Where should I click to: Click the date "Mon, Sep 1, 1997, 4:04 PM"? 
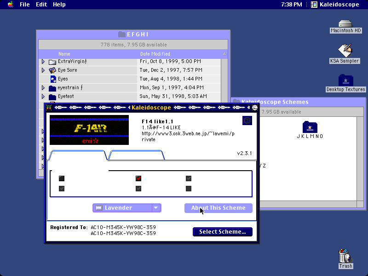click(172, 88)
